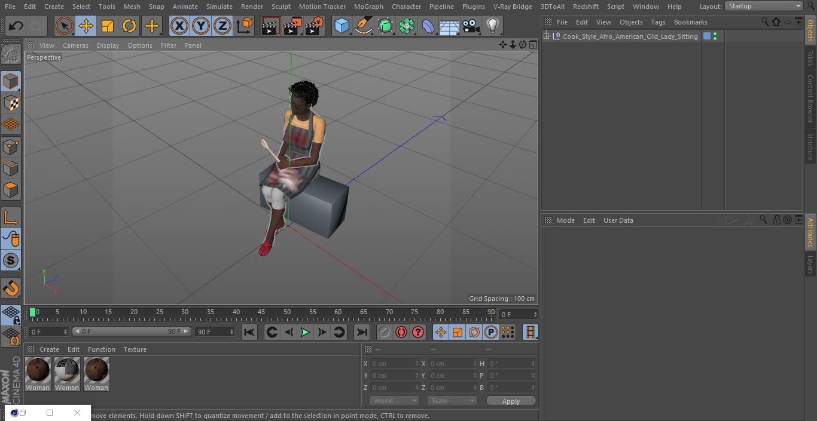Switch to Polygons mode
817x421 pixels.
click(11, 190)
